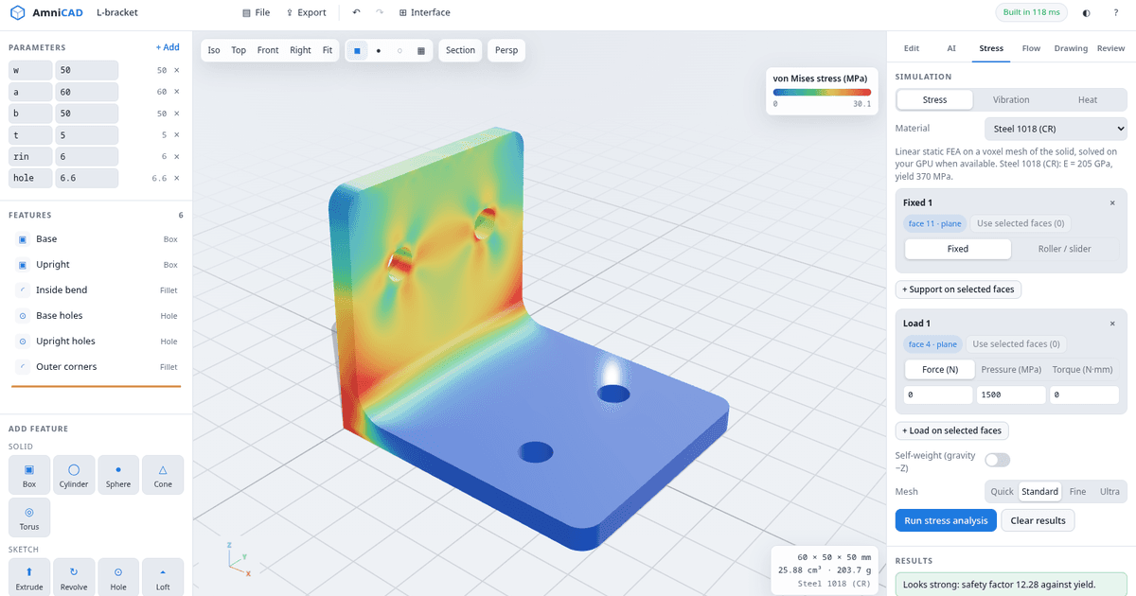Add a Torus solid feature
Image resolution: width=1136 pixels, height=596 pixels.
pos(29,517)
